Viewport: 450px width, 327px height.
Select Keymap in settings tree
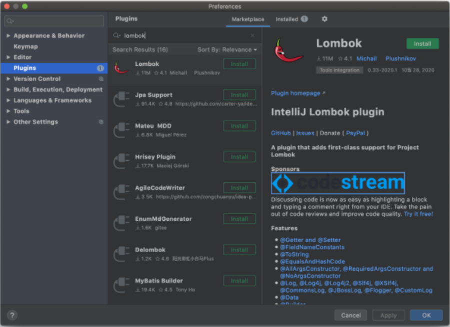tap(25, 46)
